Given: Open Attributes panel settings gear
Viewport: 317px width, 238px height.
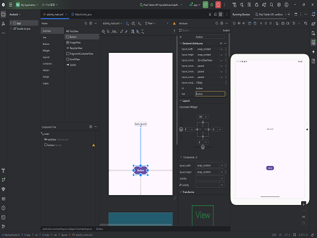Looking at the screenshot, I should click(222, 23).
